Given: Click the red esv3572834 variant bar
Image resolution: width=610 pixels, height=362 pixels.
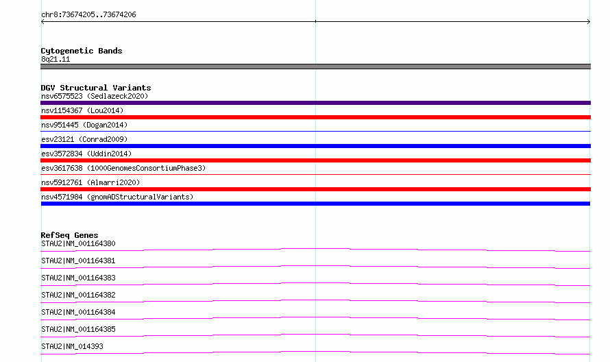Looking at the screenshot, I should tap(315, 160).
